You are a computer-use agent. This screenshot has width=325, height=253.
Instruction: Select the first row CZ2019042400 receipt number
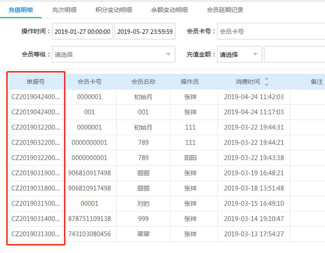[x=35, y=97]
